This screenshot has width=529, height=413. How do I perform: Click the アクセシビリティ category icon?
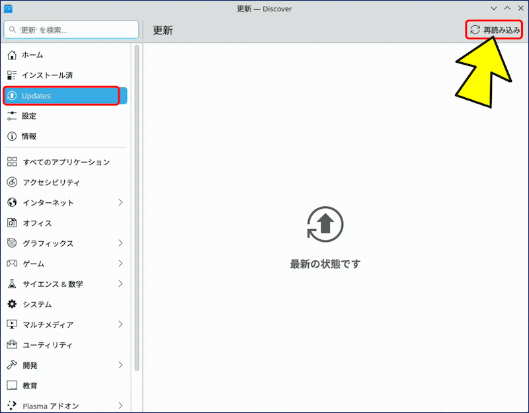coord(12,182)
